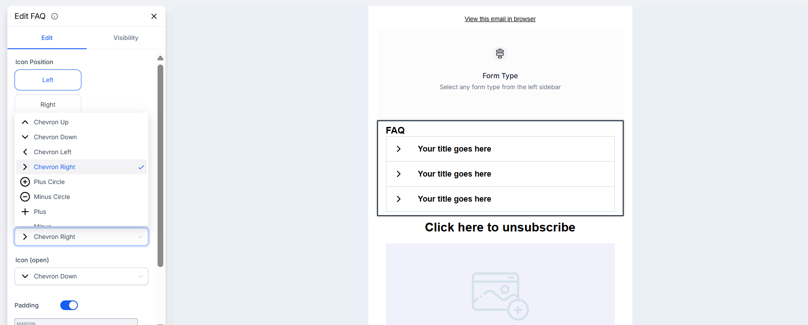Toggle the Padding switch off
808x325 pixels.
pos(69,305)
